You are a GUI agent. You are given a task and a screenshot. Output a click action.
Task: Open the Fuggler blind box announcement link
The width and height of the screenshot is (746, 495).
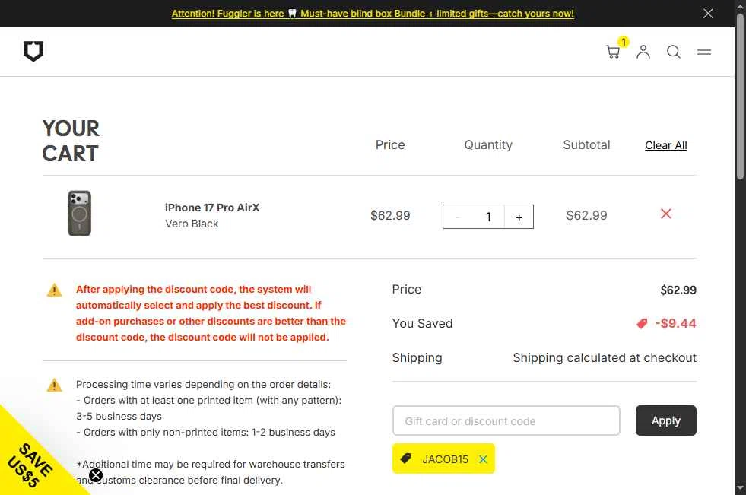click(373, 14)
